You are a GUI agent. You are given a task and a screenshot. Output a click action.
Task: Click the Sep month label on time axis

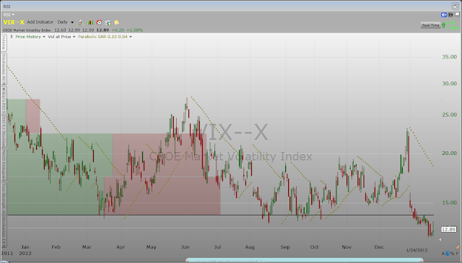[285, 247]
